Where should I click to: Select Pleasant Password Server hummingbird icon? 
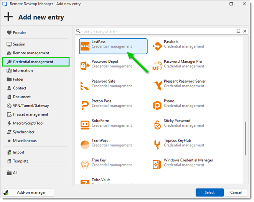(157, 85)
